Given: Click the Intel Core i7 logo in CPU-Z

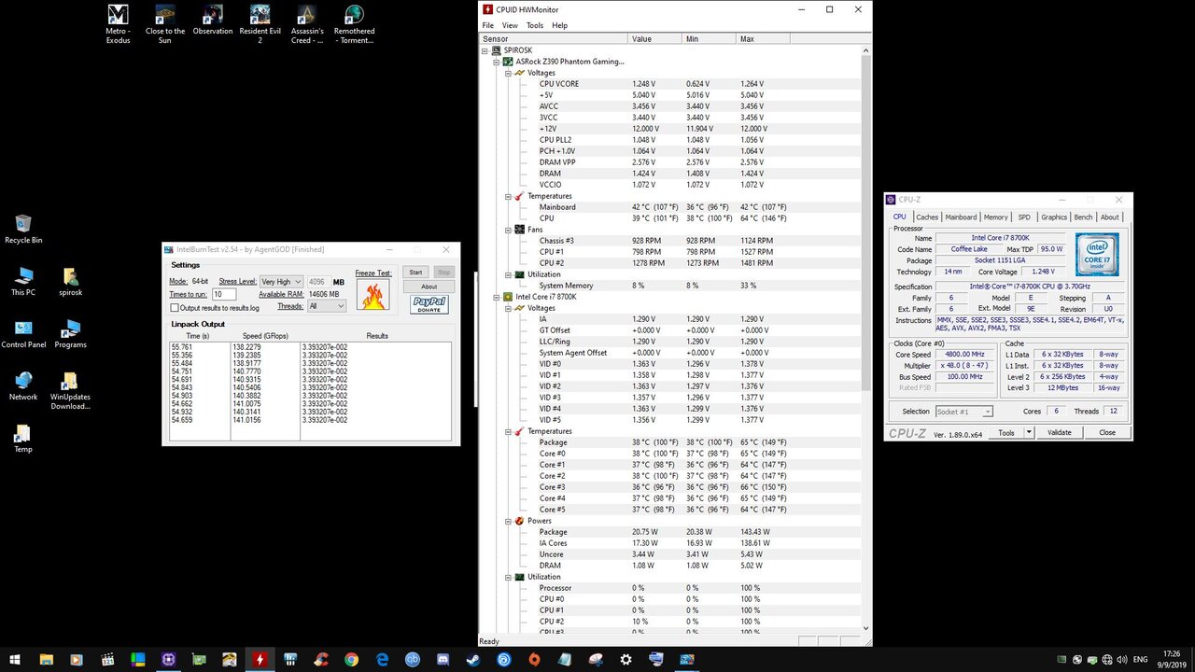Looking at the screenshot, I should 1097,253.
